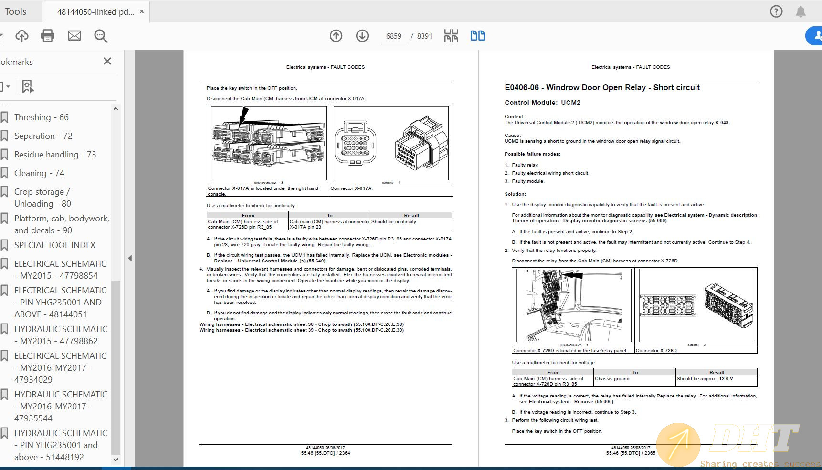Open Residue handling - 73 bookmark
The image size is (822, 470).
(x=55, y=155)
